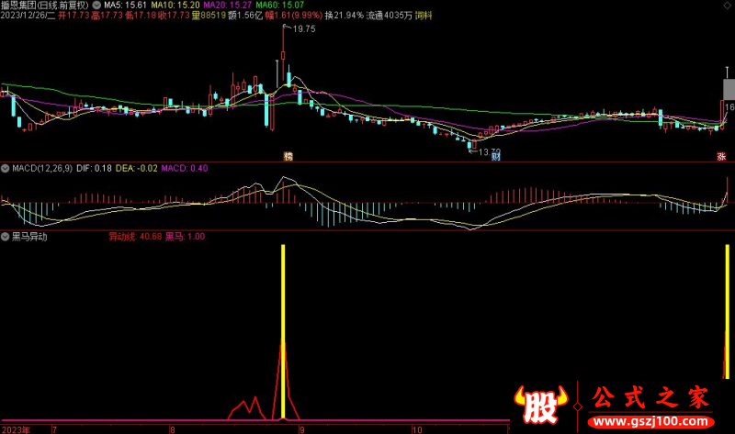Open the 饲料 sector link

coord(425,16)
